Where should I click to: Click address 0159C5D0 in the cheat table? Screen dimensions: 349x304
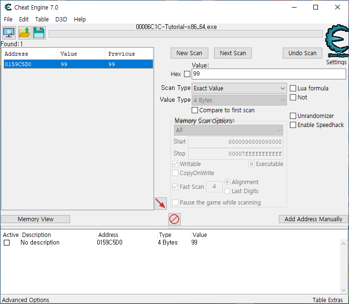[110, 243]
